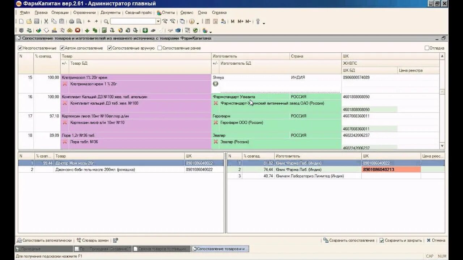Image resolution: width=463 pixels, height=260 pixels.
Task: Click the green plus under Shreya manufacturer
Action: click(216, 84)
